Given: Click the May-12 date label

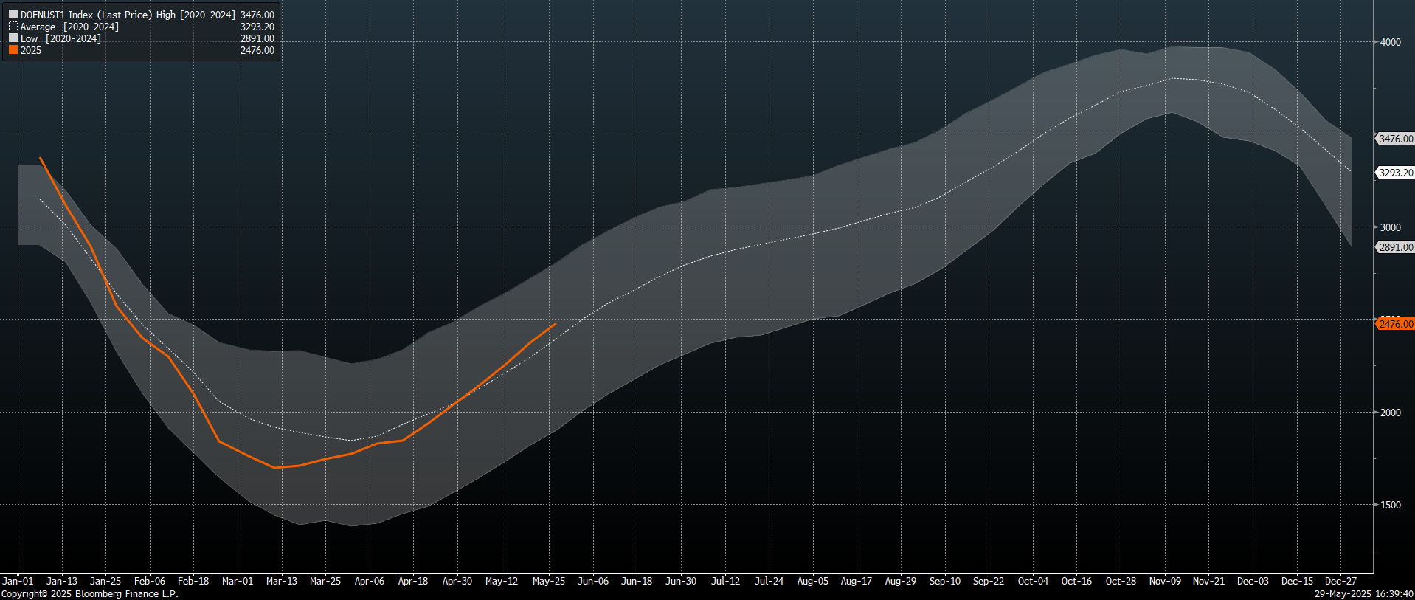Looking at the screenshot, I should [x=502, y=581].
